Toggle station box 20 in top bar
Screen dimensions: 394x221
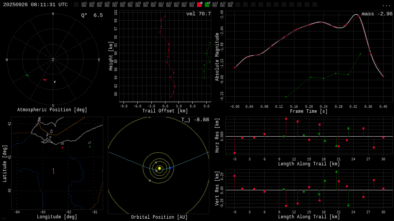tap(230, 4)
